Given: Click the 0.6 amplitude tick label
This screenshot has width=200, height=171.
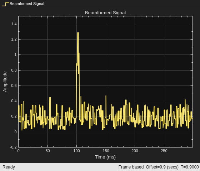Looking at the screenshot, I should [14, 85].
